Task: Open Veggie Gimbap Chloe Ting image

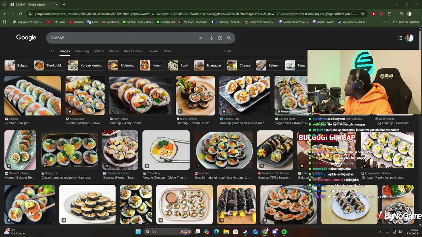Action: pos(166,150)
